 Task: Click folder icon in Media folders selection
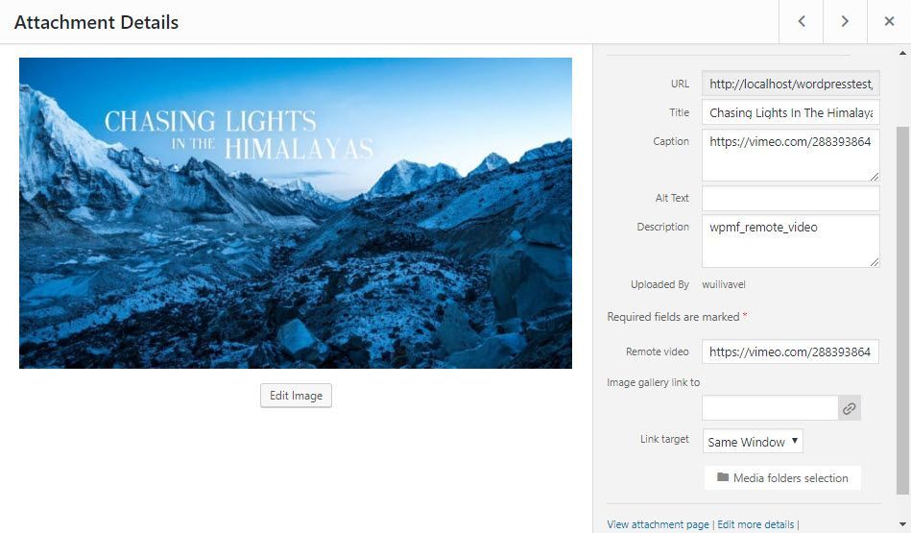tap(723, 477)
